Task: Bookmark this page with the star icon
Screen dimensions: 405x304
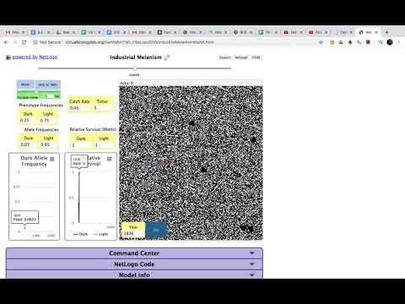Action: 321,42
